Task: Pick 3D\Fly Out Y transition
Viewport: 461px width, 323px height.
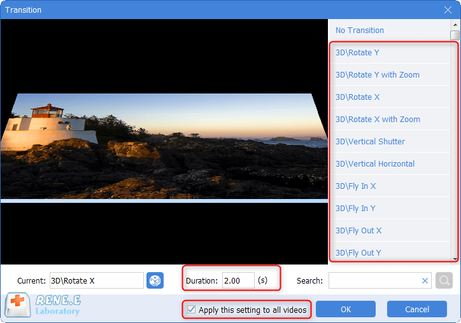Action: (x=390, y=252)
